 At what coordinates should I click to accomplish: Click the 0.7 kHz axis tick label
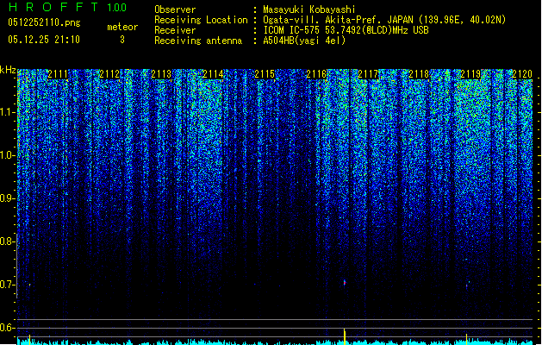click(8, 285)
